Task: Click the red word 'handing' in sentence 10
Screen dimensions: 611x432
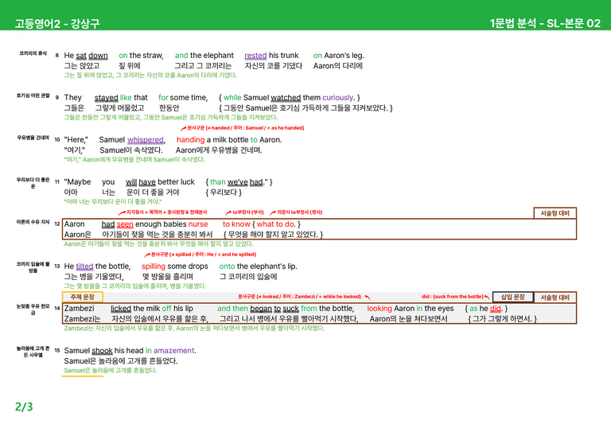Action: 191,139
